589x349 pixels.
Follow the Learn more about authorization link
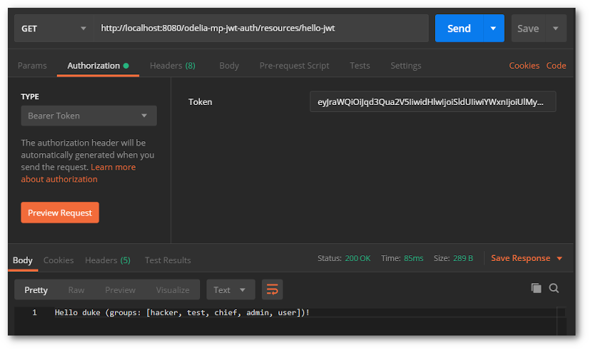(114, 167)
